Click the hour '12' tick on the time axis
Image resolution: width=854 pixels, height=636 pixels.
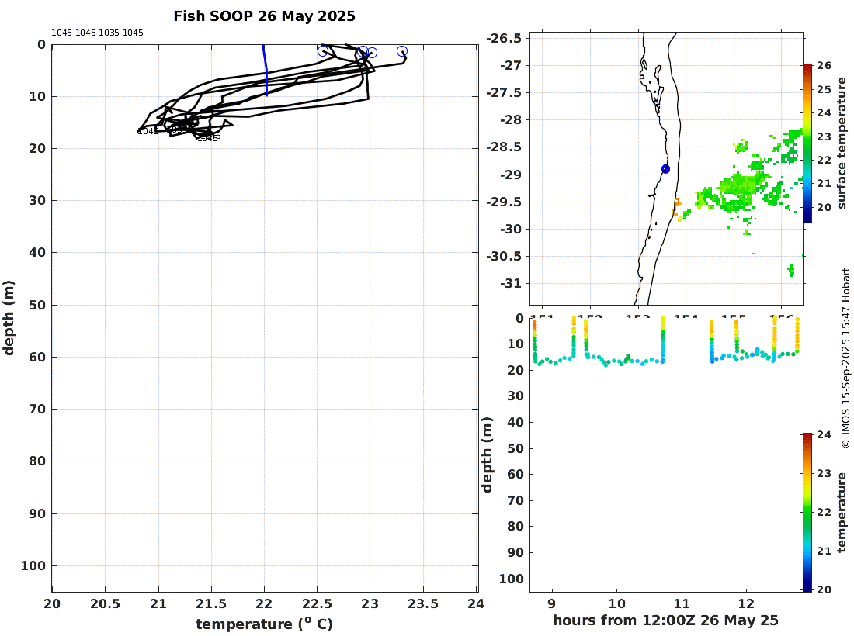[746, 603]
